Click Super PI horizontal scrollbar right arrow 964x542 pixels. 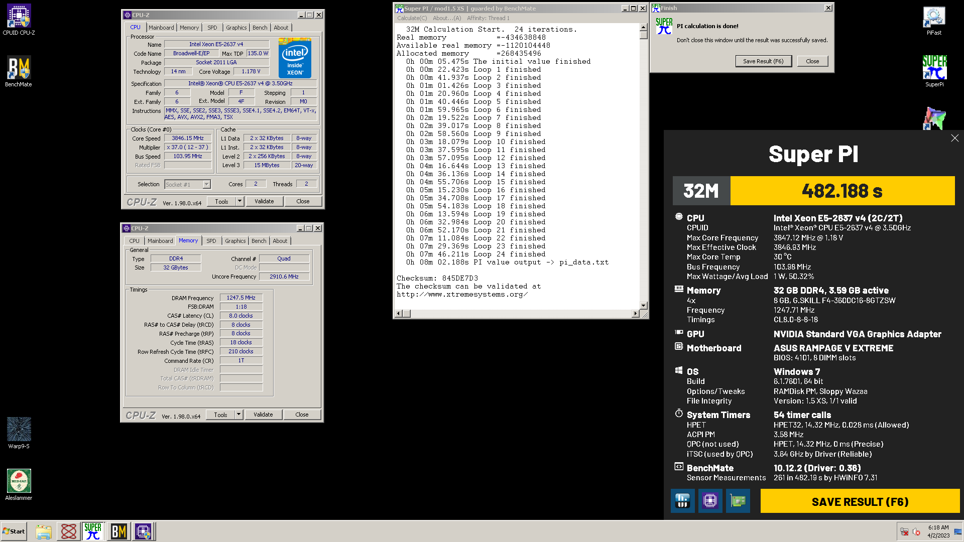(x=635, y=314)
